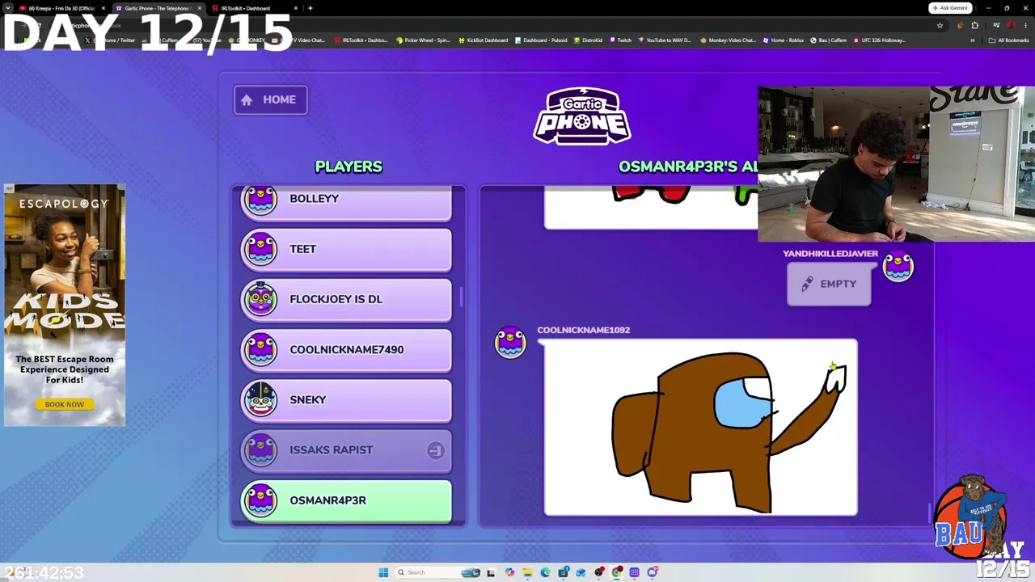This screenshot has width=1035, height=582.
Task: Open Microsoft Edge from the taskbar
Action: 545,572
